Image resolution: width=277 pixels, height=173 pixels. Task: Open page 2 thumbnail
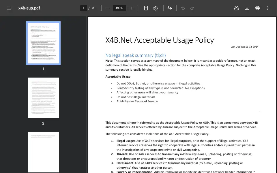click(43, 98)
